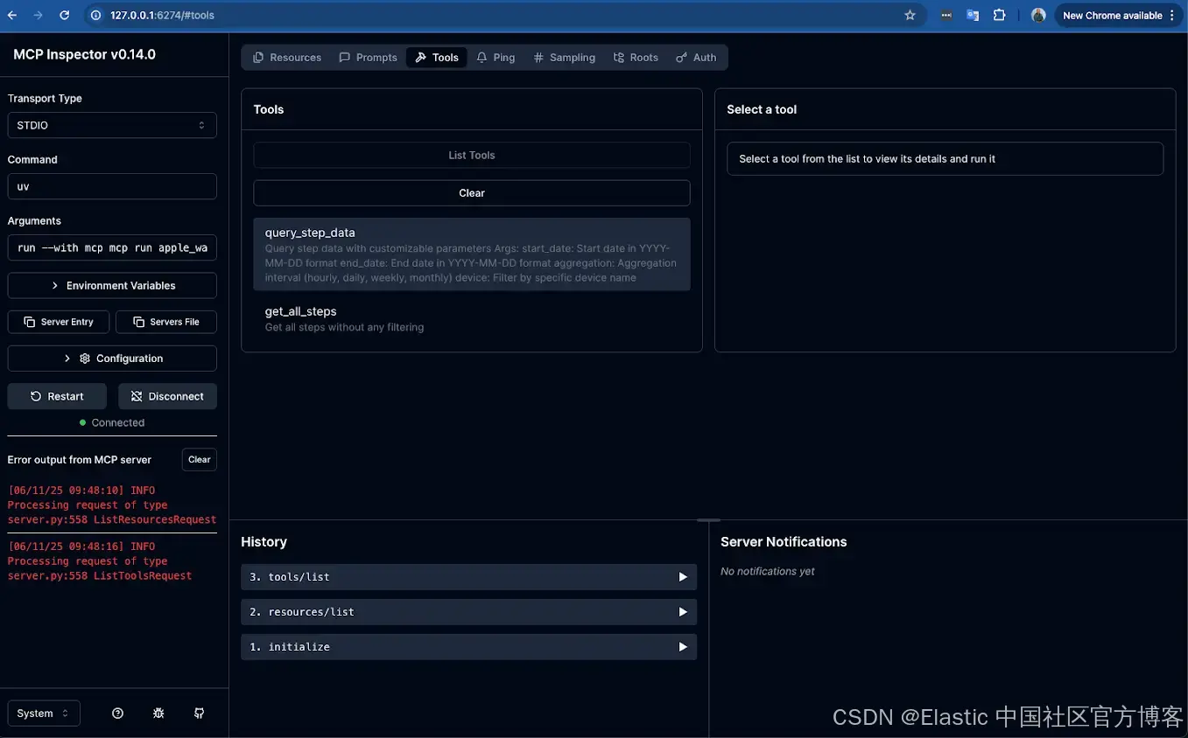1188x738 pixels.
Task: Focus the Command input field
Action: [x=112, y=186]
